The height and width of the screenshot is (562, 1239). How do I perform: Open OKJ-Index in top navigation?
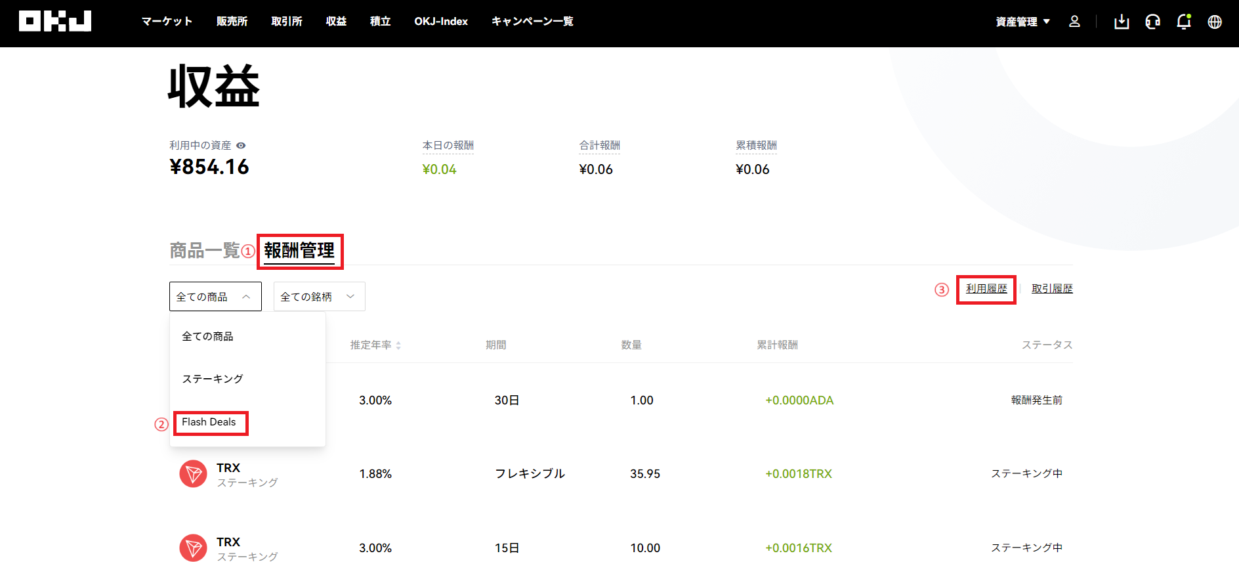(x=441, y=22)
